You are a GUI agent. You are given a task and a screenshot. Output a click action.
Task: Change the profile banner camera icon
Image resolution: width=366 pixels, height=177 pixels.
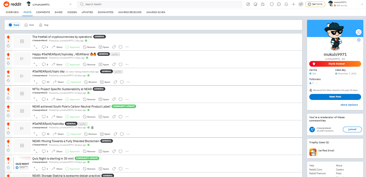click(x=359, y=32)
